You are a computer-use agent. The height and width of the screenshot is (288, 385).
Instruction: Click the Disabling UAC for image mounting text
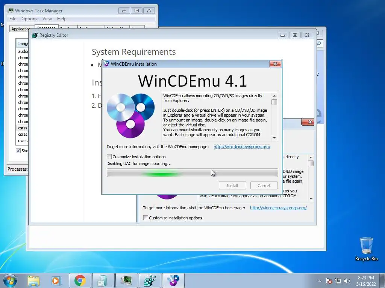pyautogui.click(x=139, y=163)
